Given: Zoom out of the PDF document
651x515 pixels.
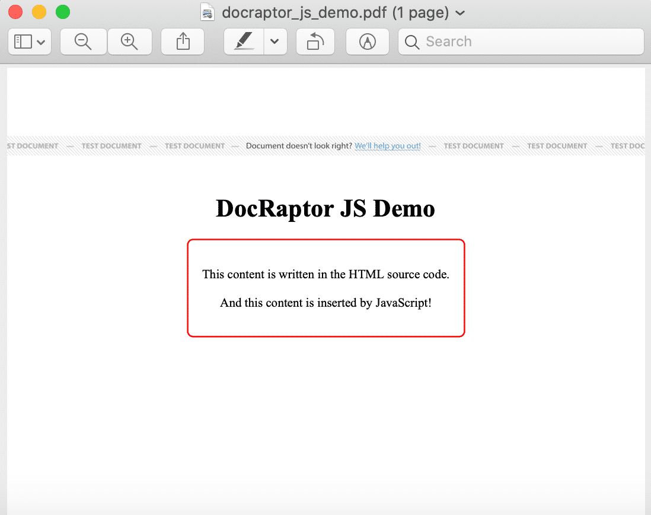Looking at the screenshot, I should pyautogui.click(x=83, y=42).
